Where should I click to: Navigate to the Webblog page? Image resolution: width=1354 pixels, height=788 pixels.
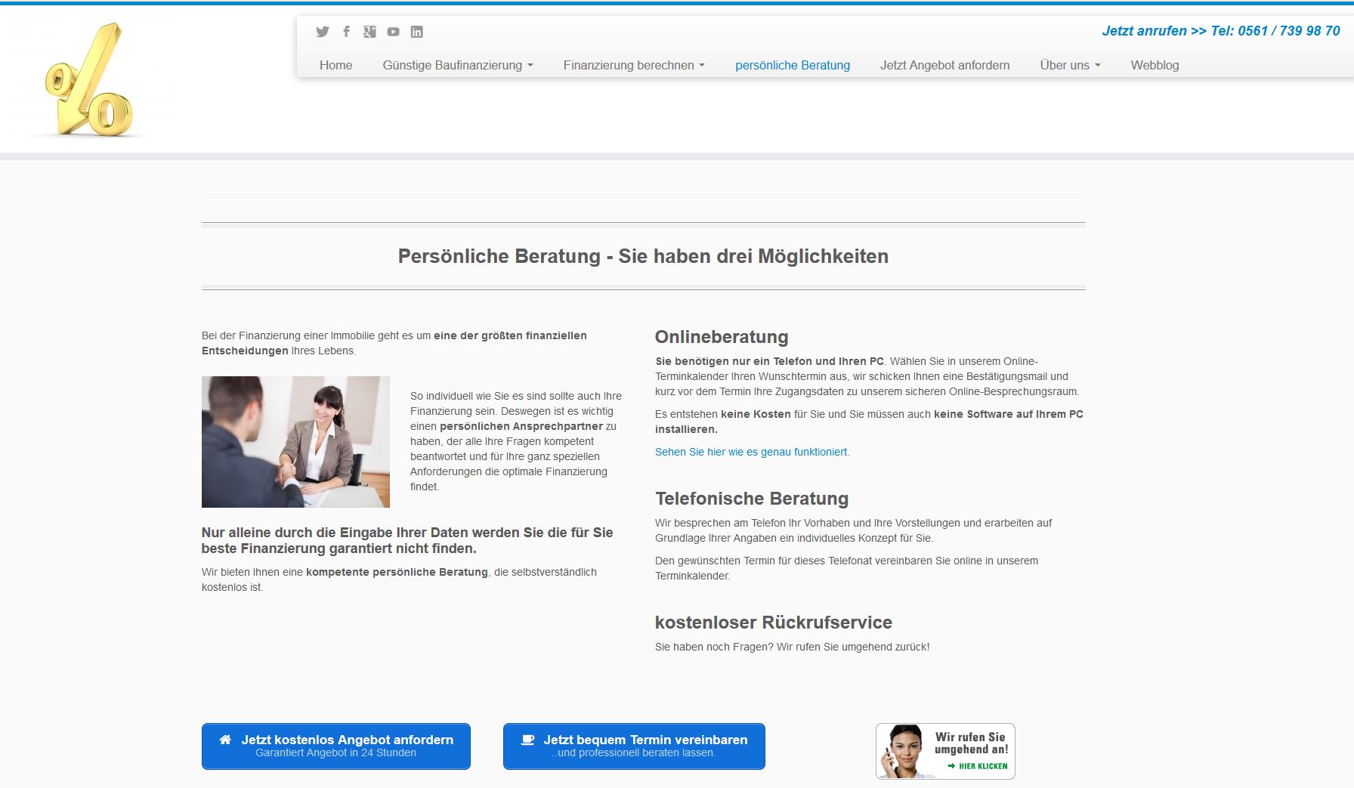click(x=1155, y=65)
